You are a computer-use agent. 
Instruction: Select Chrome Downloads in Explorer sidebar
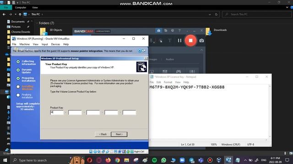tap(21, 32)
